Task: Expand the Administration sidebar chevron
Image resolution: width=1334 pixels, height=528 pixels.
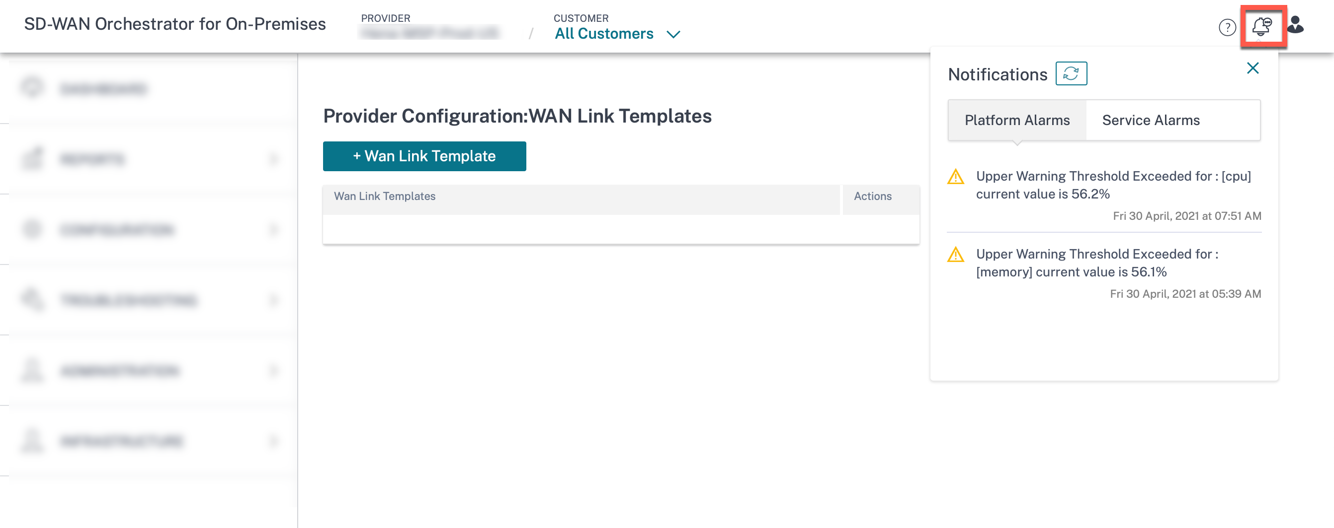Action: coord(274,370)
